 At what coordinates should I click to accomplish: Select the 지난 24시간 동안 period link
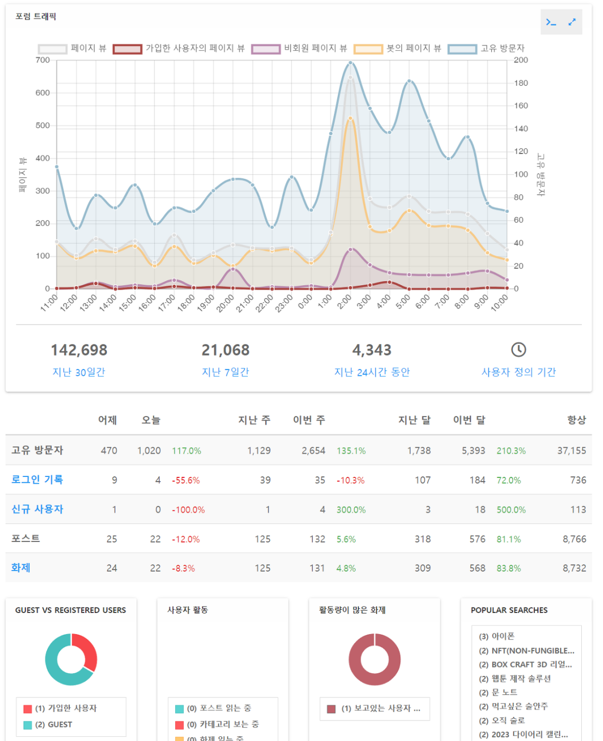click(x=372, y=372)
